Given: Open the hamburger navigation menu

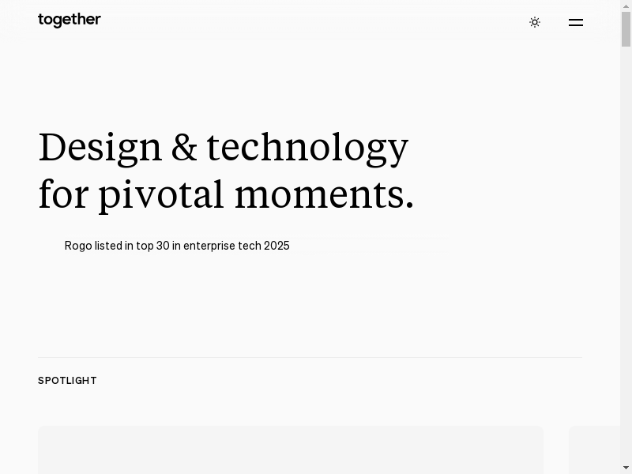Looking at the screenshot, I should click(x=576, y=23).
